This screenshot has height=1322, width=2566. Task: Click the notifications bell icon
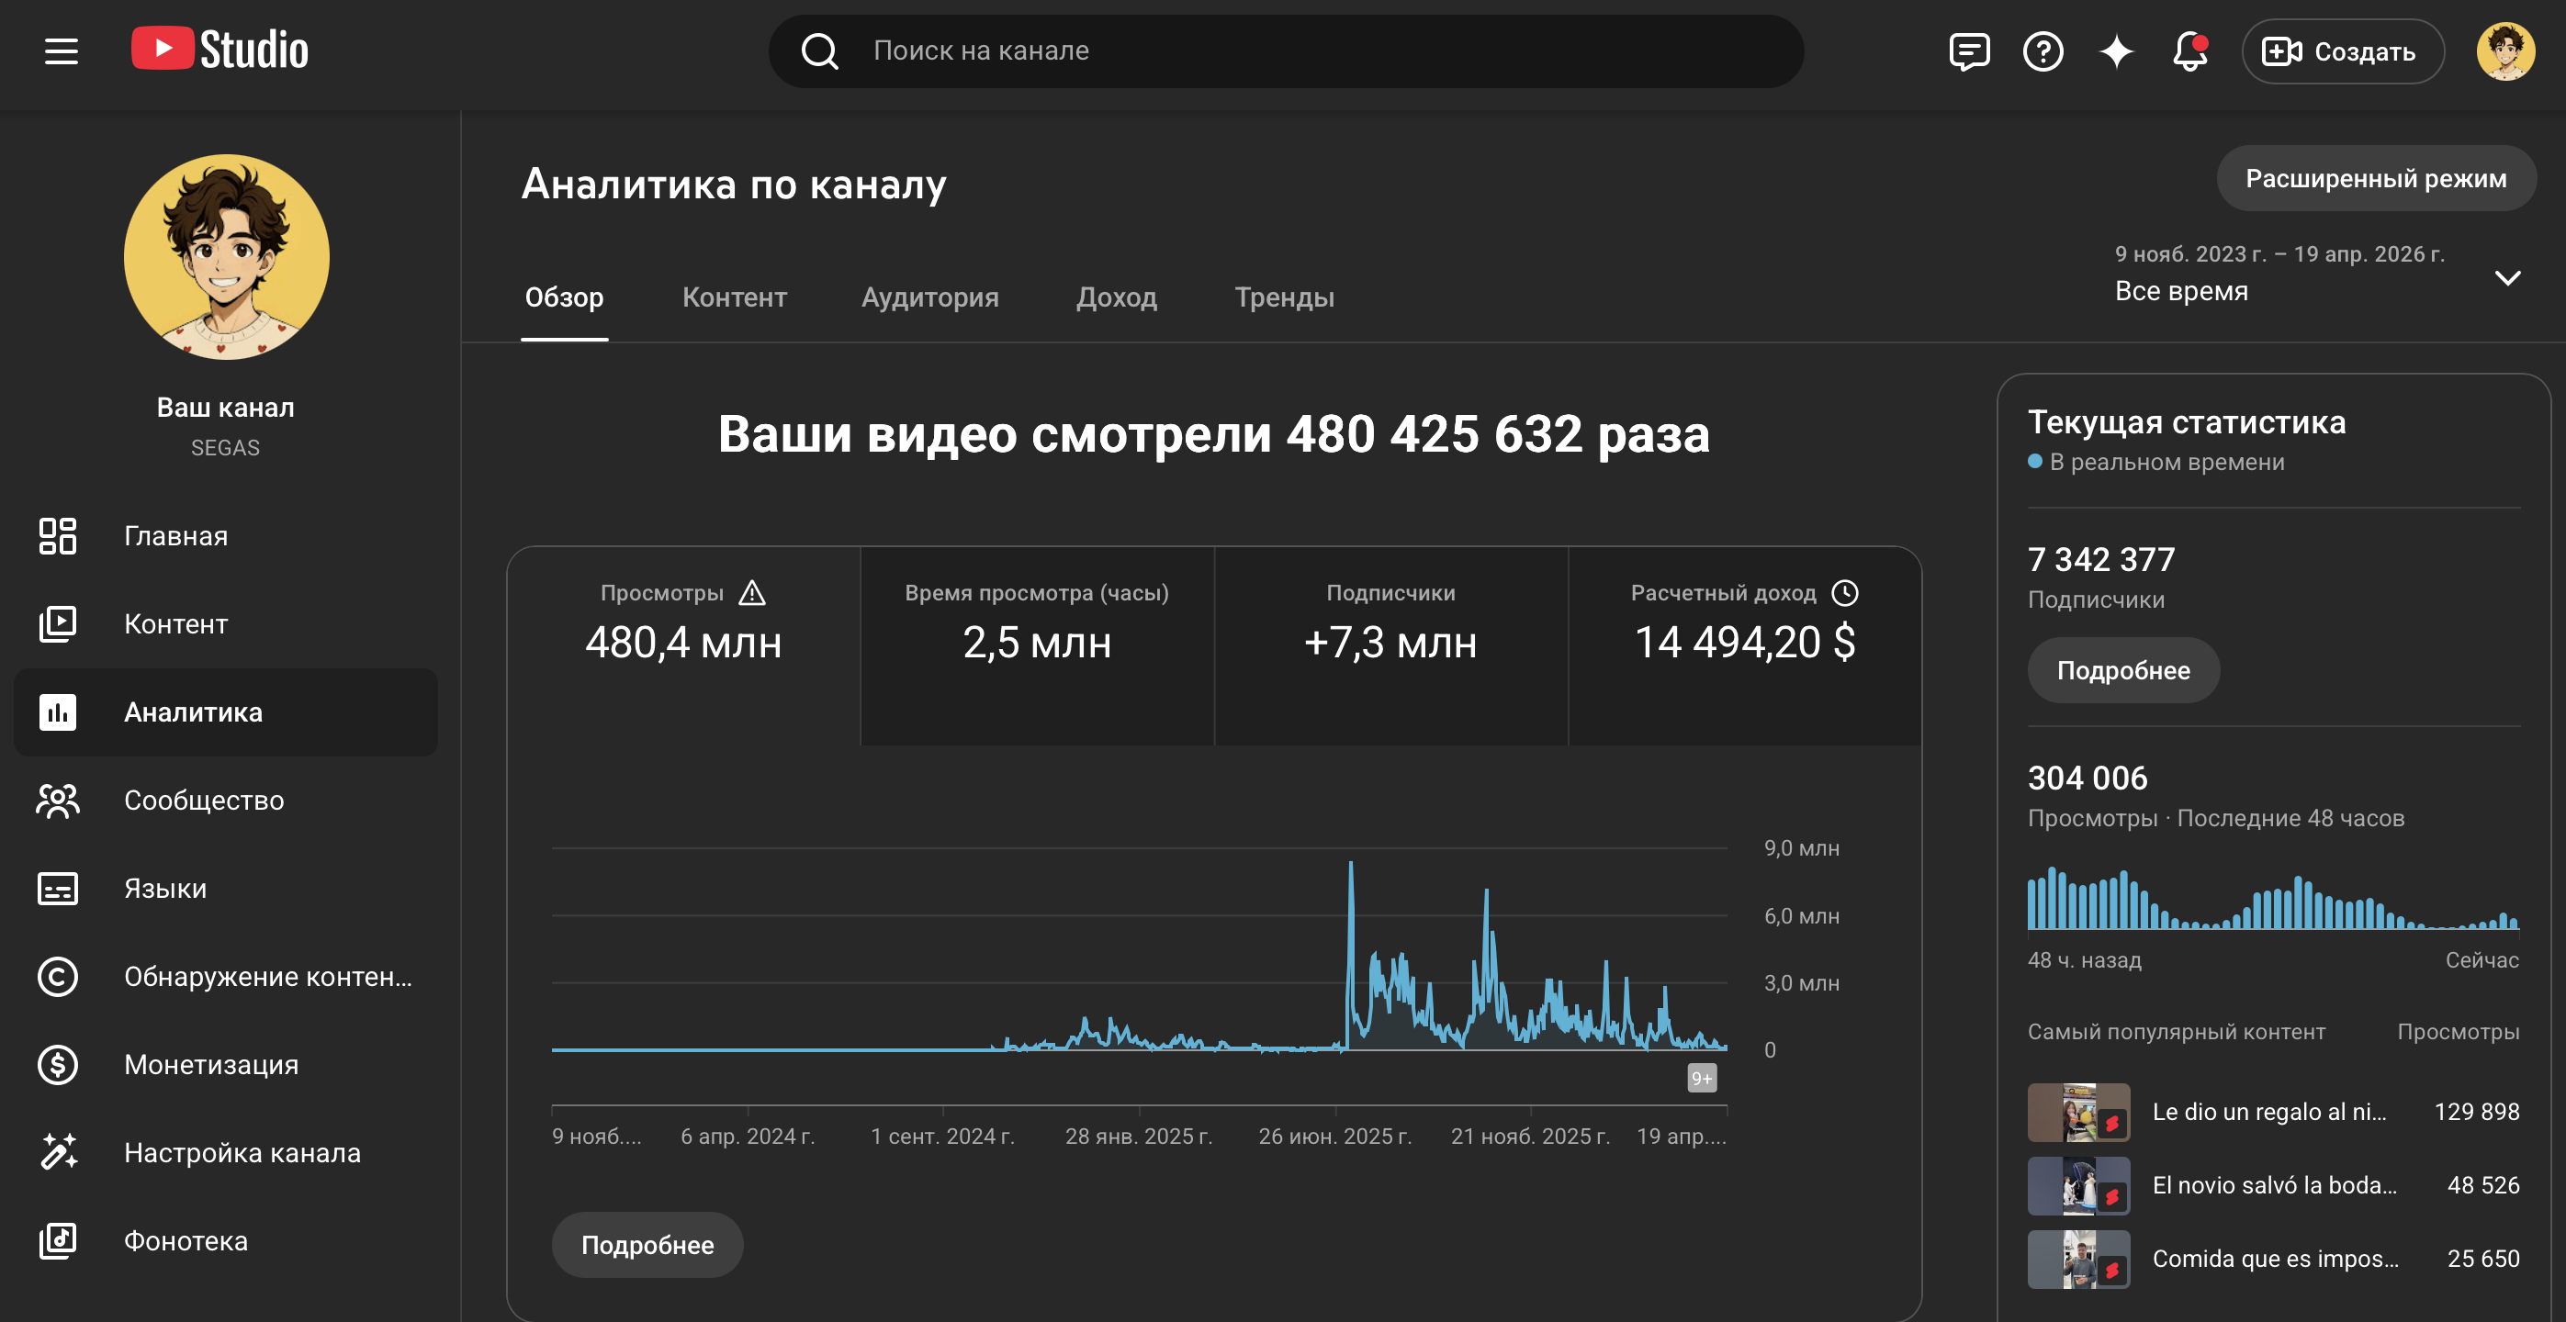click(2189, 50)
